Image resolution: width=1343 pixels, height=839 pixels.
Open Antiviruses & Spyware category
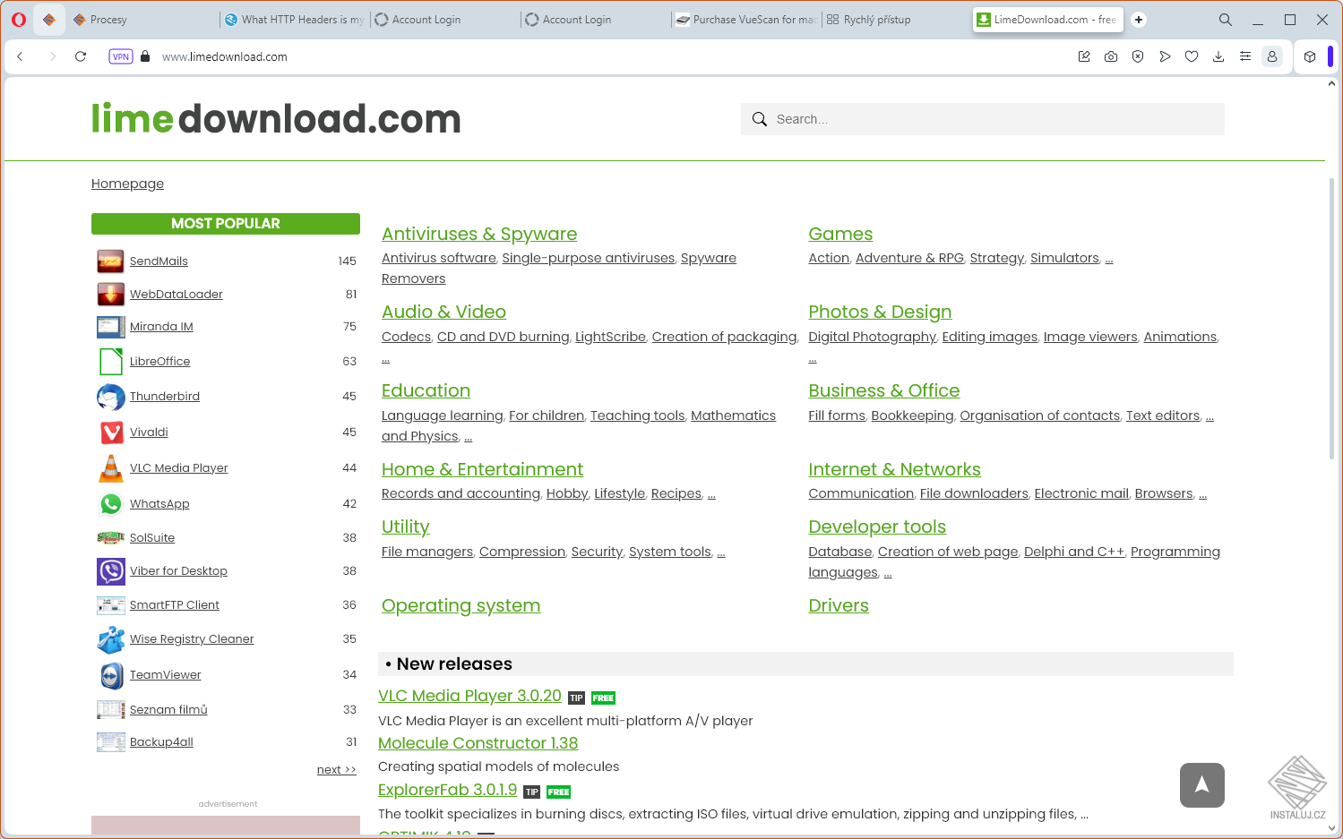click(479, 234)
